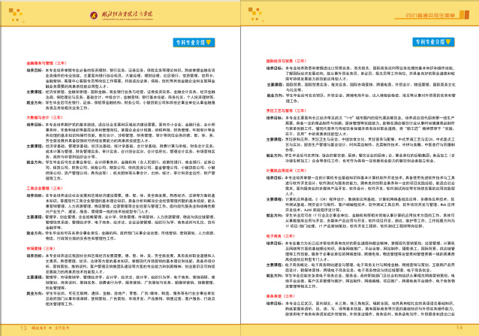The image size is (479, 336).
Task: Select the 烹饪工艺与营养 (三年) heading
Action: click(284, 109)
